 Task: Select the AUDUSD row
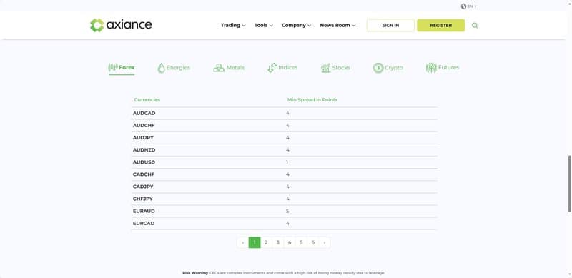coord(284,162)
